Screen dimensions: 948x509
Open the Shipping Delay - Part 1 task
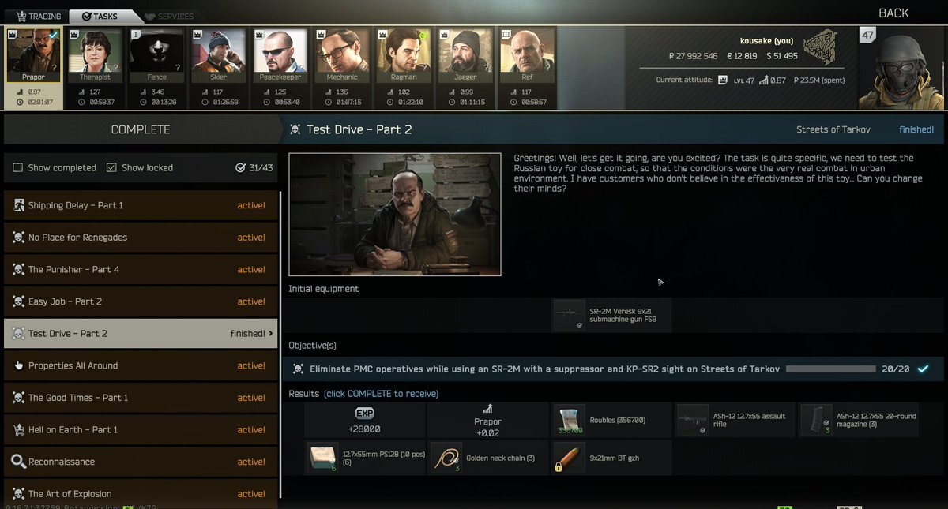141,205
